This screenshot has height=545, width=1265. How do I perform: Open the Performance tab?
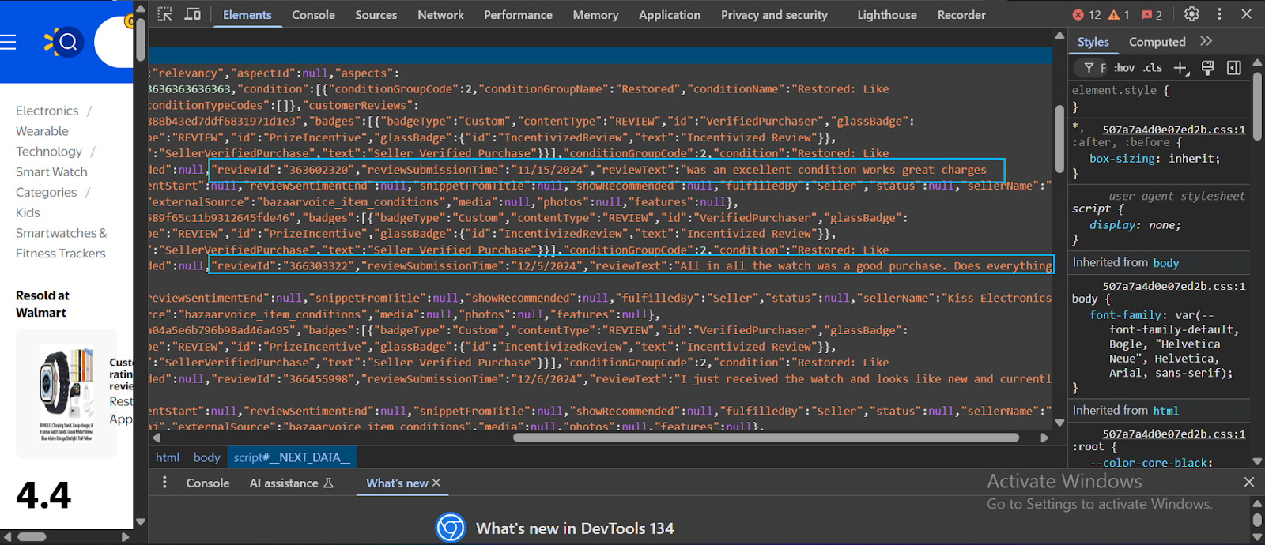518,14
